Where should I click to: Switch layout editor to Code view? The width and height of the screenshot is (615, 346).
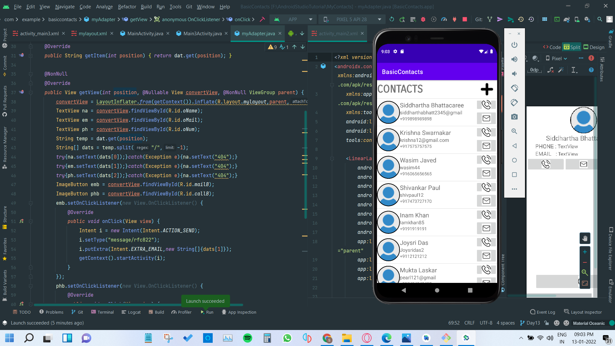point(552,47)
